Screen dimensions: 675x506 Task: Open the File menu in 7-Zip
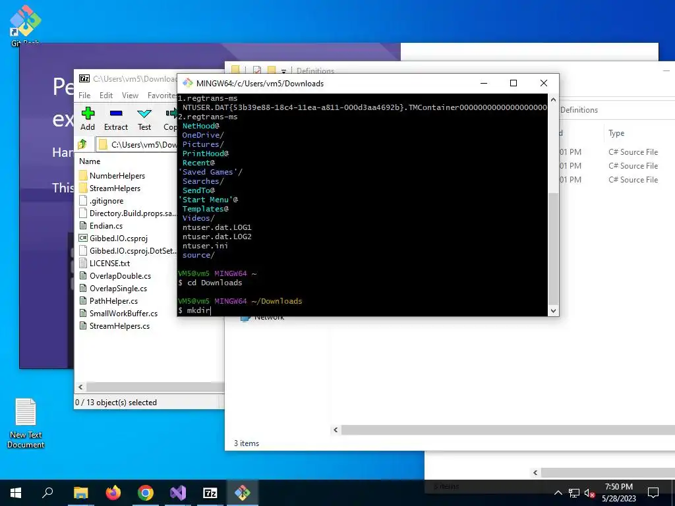(84, 95)
